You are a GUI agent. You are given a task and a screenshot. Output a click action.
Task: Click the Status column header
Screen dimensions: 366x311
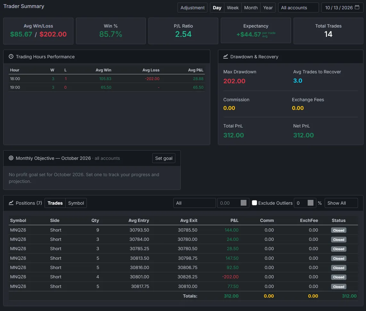[x=338, y=220]
